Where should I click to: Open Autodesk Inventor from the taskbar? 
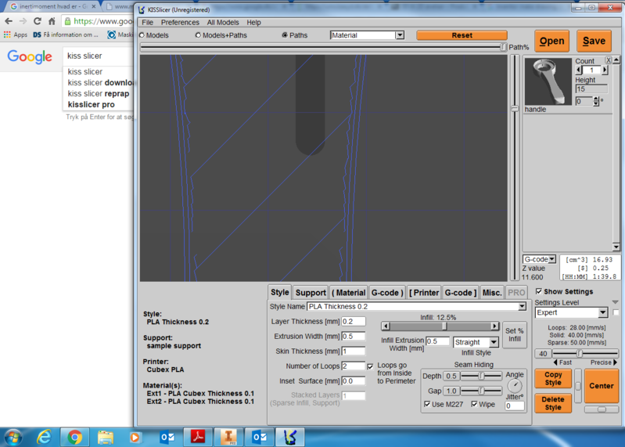coord(228,438)
